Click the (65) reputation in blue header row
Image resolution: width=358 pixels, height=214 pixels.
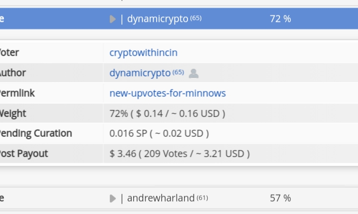[196, 18]
